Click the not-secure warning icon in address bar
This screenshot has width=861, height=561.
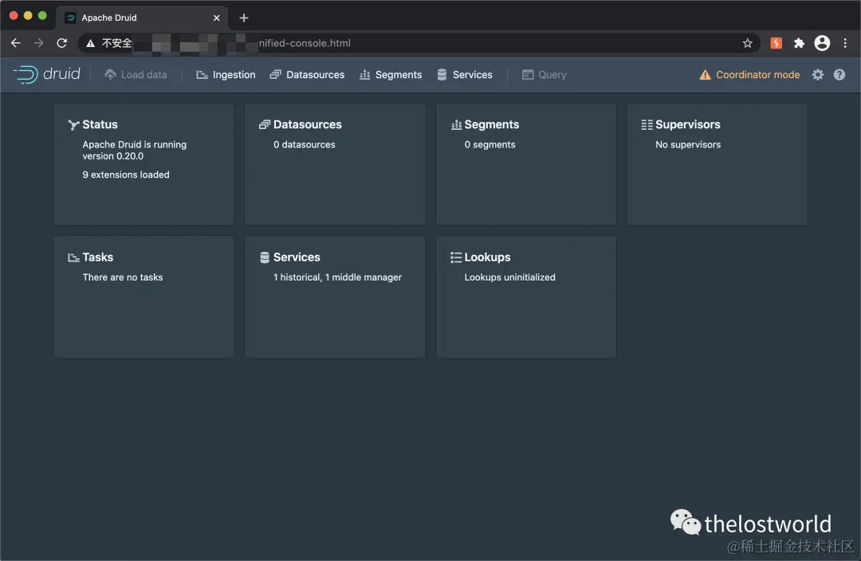tap(91, 43)
